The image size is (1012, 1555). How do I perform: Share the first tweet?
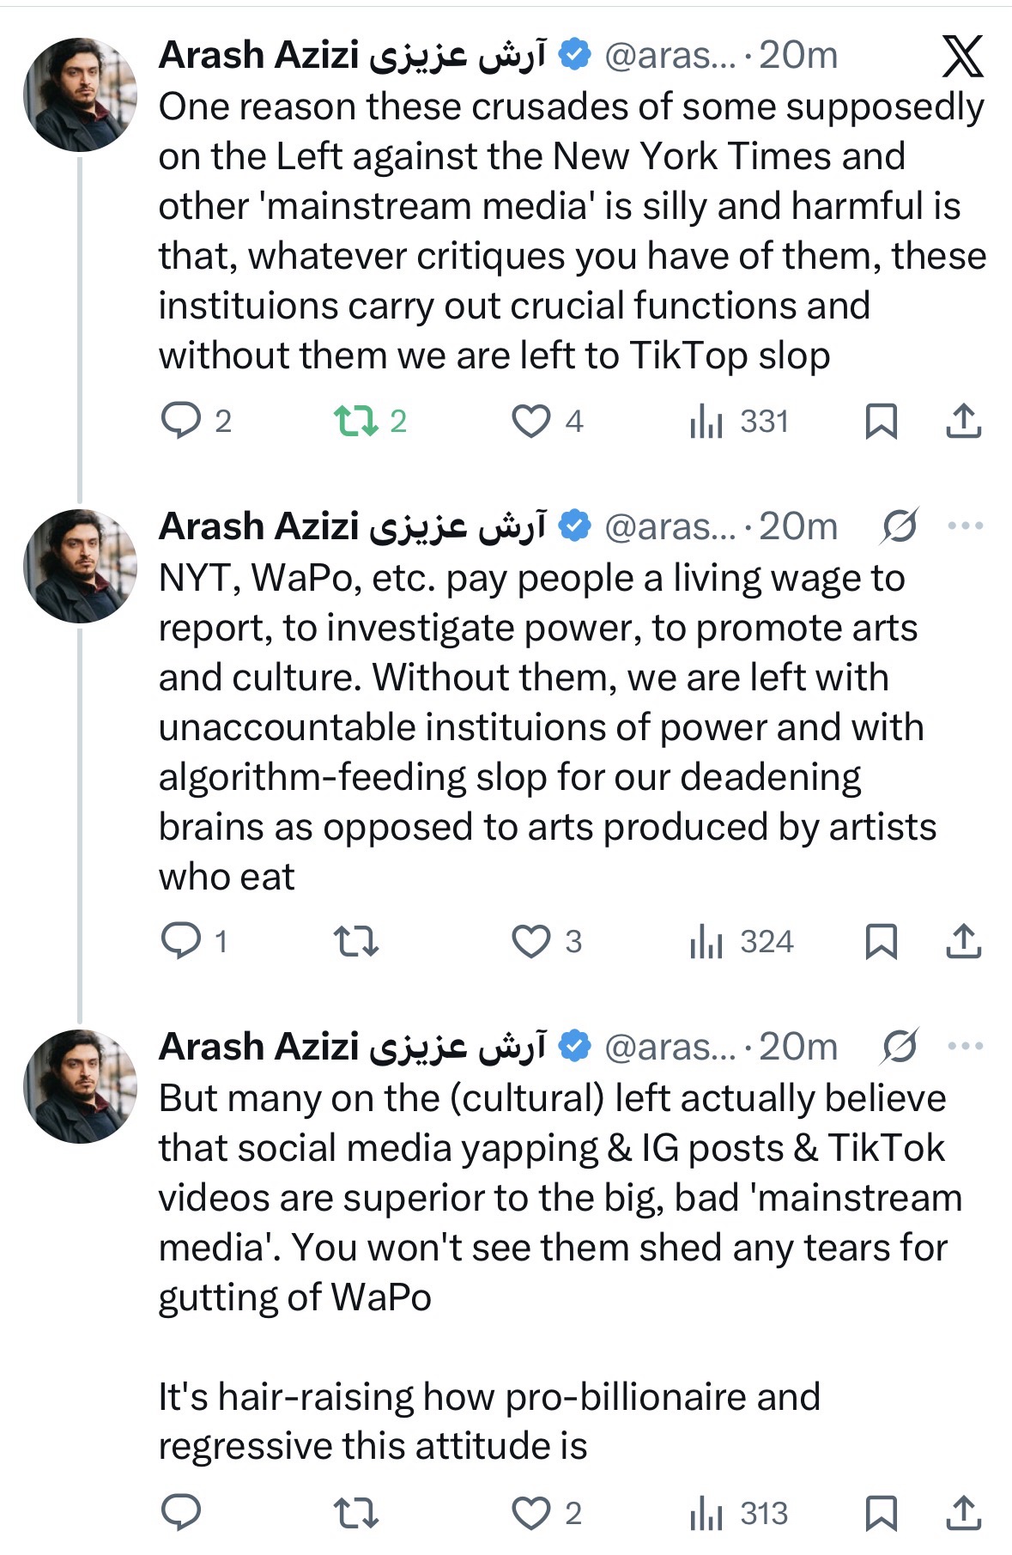pos(963,421)
